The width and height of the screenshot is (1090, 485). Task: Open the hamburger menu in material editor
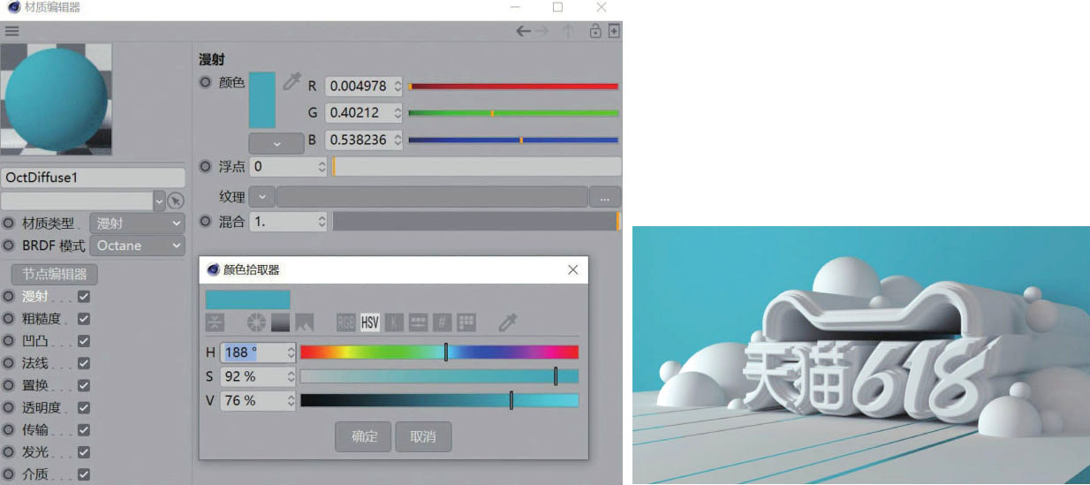pyautogui.click(x=12, y=31)
